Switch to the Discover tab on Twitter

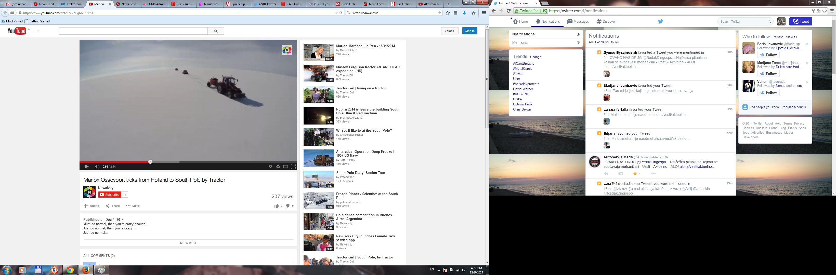pyautogui.click(x=606, y=21)
